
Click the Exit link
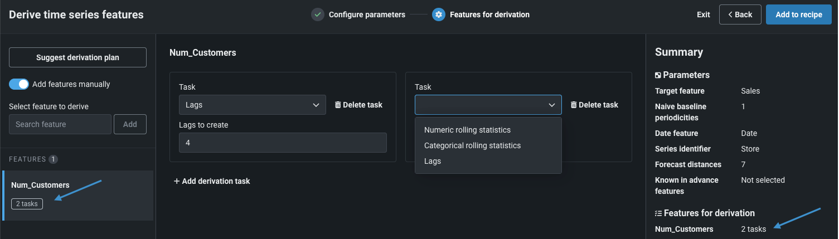click(x=704, y=14)
